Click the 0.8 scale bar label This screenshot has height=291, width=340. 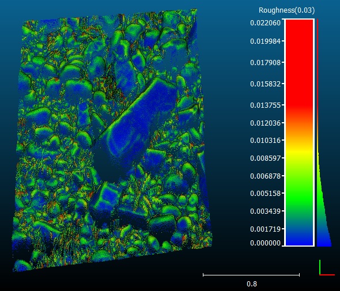251,284
